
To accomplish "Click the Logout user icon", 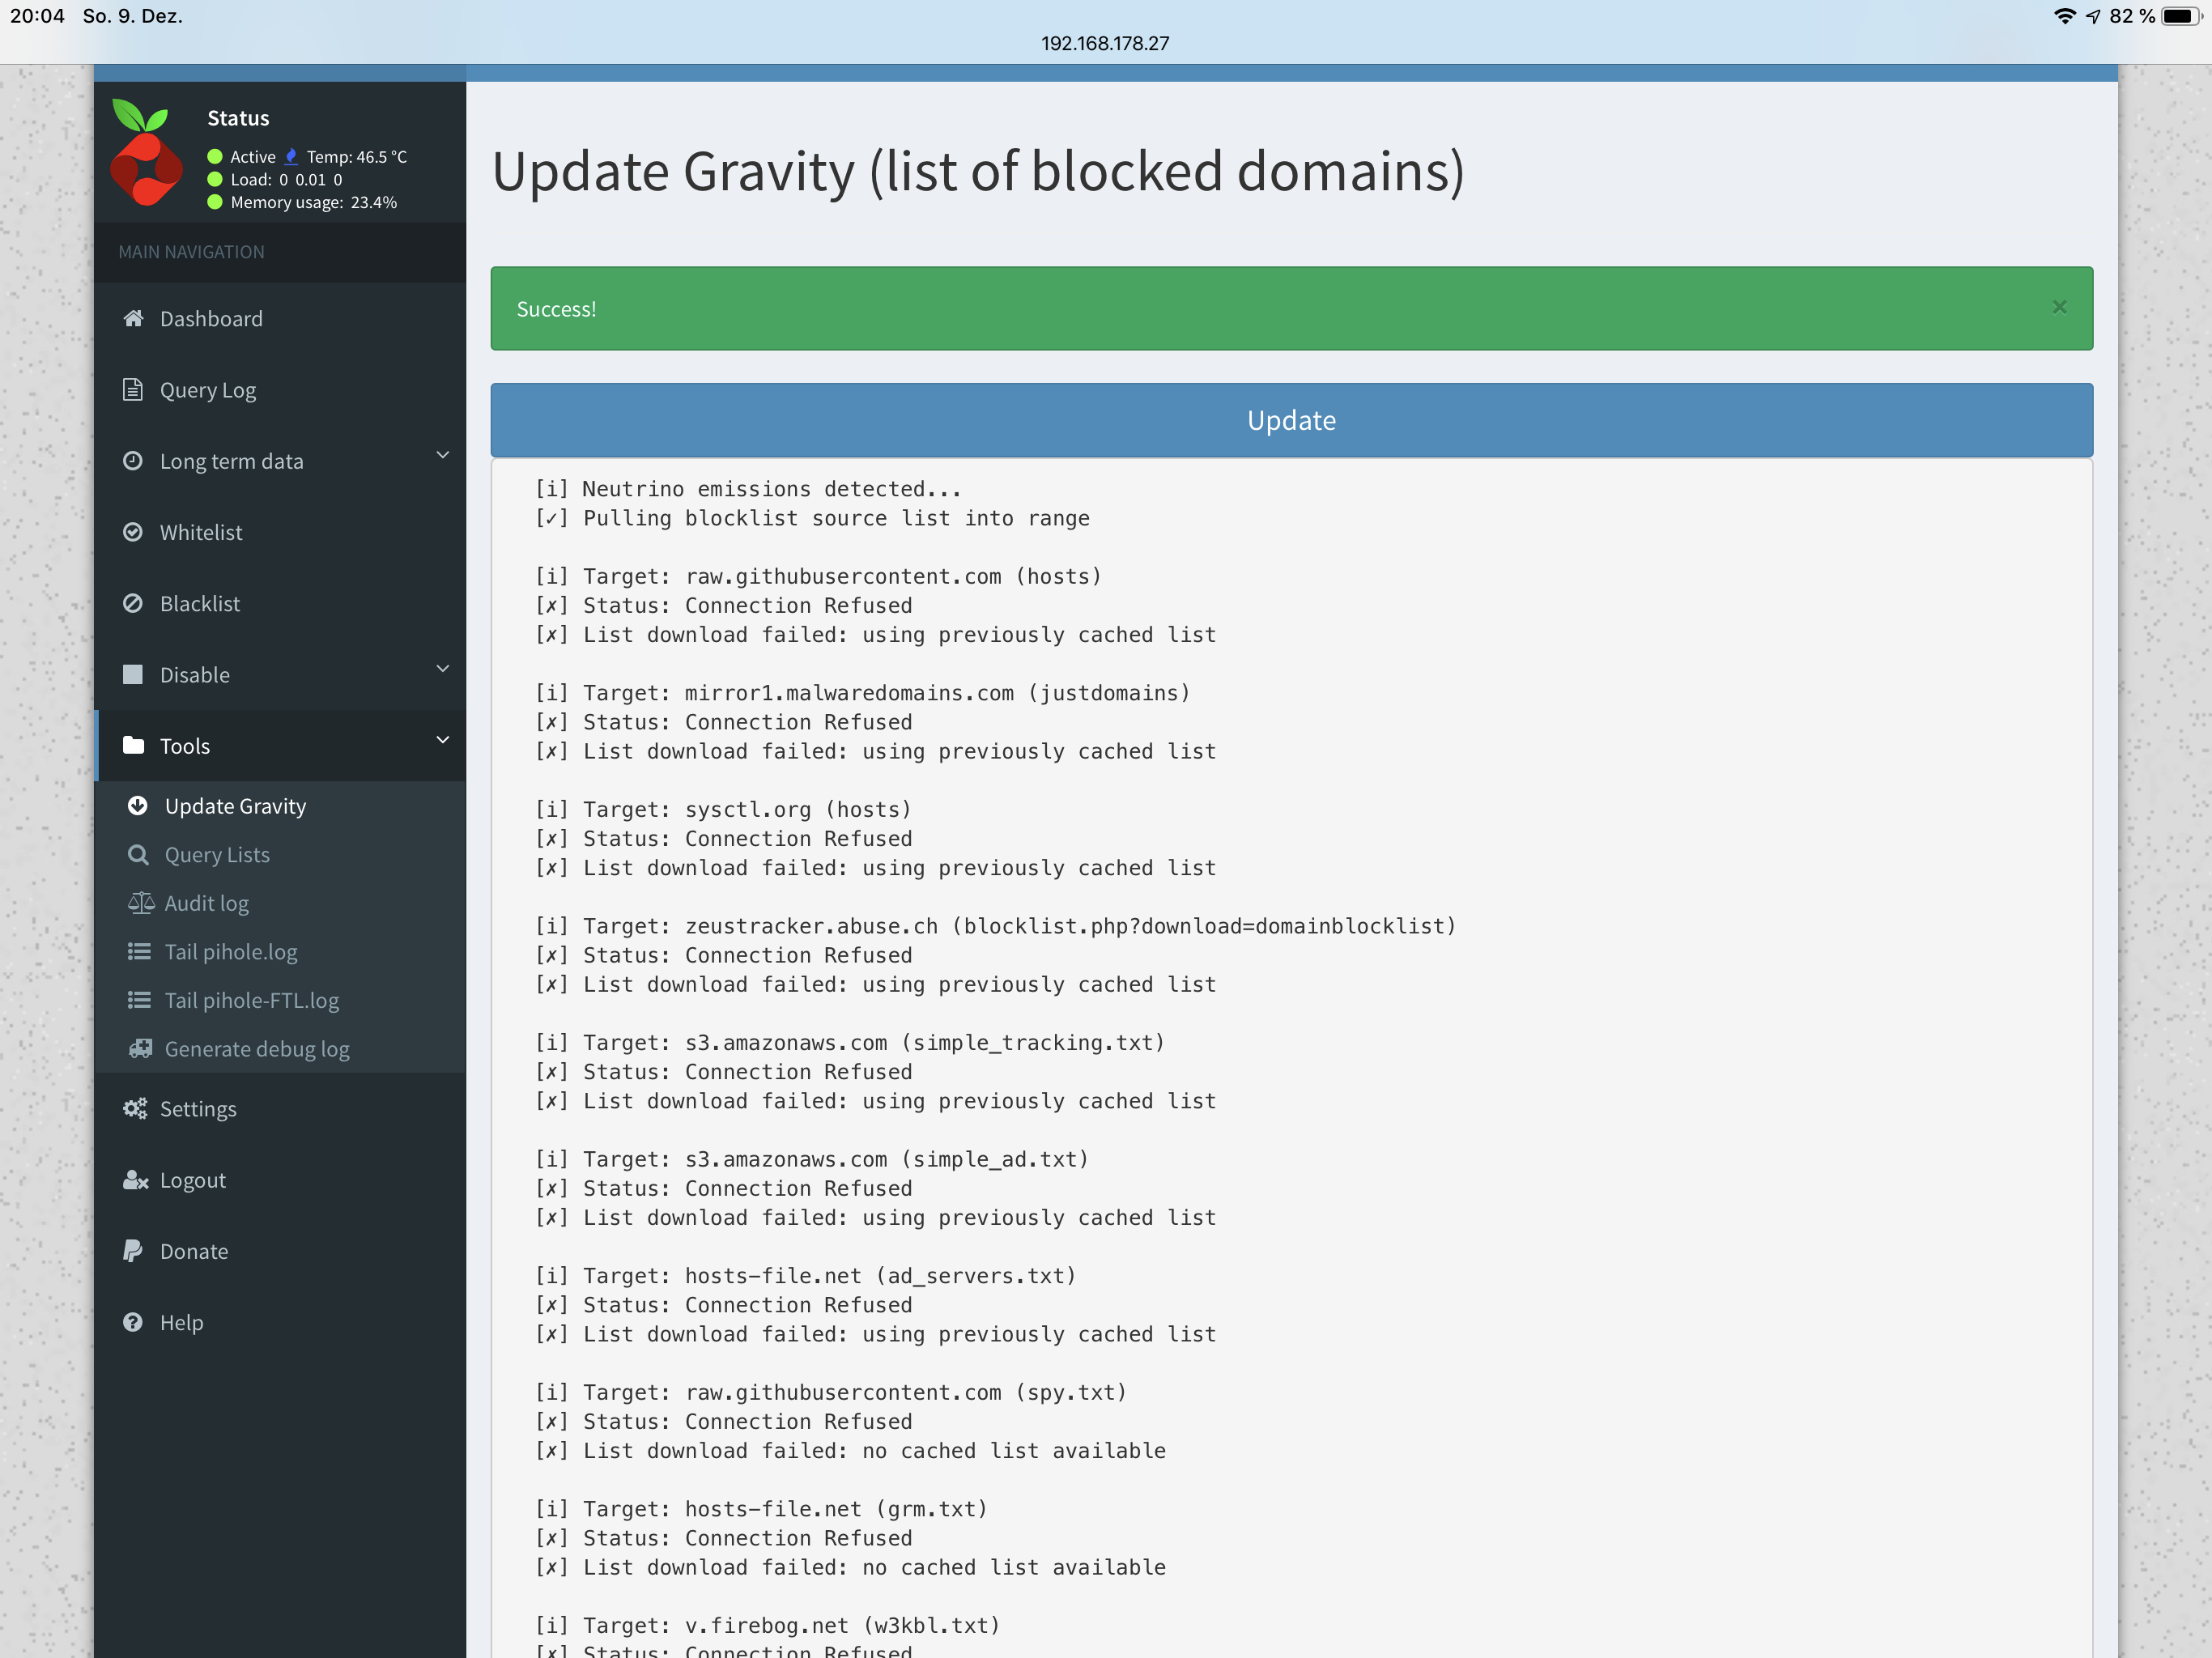I will pos(134,1180).
